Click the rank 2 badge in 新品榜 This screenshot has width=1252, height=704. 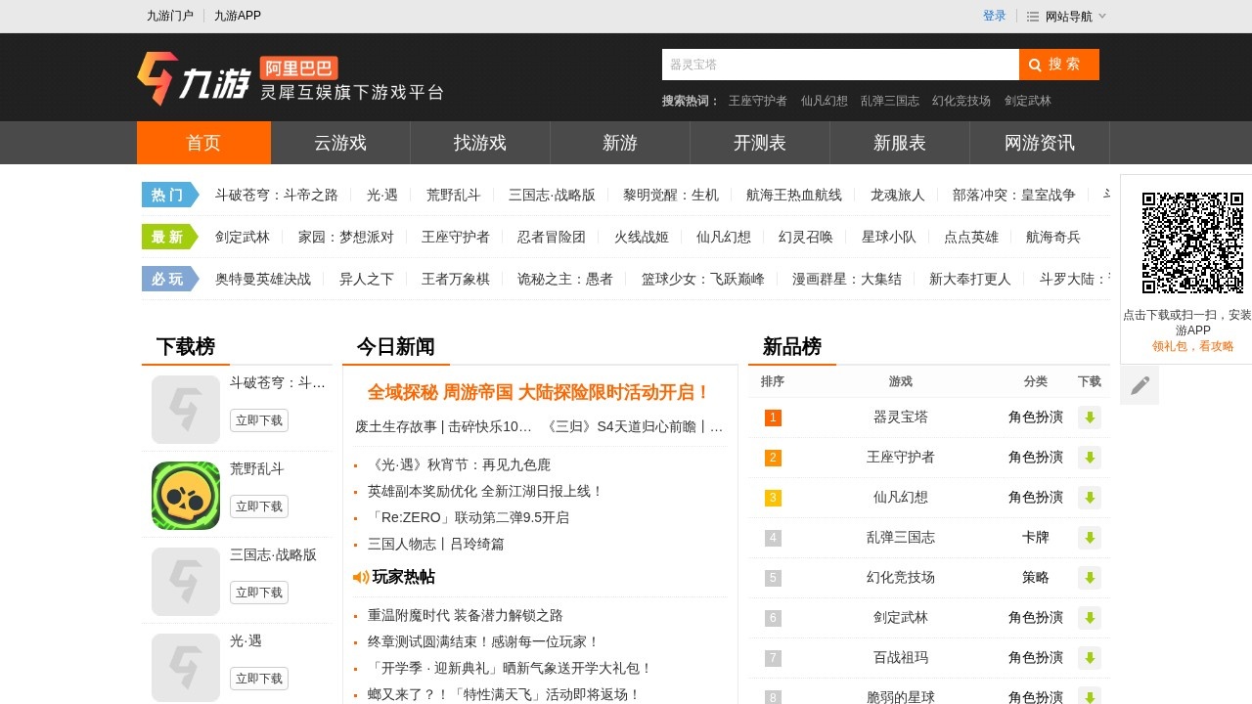click(x=773, y=458)
